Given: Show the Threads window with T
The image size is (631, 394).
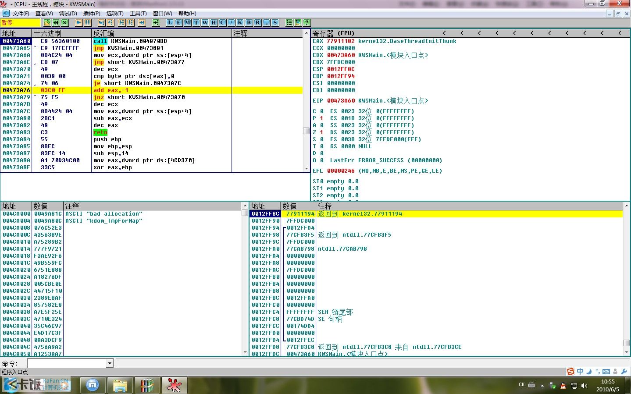Looking at the screenshot, I should click(196, 22).
